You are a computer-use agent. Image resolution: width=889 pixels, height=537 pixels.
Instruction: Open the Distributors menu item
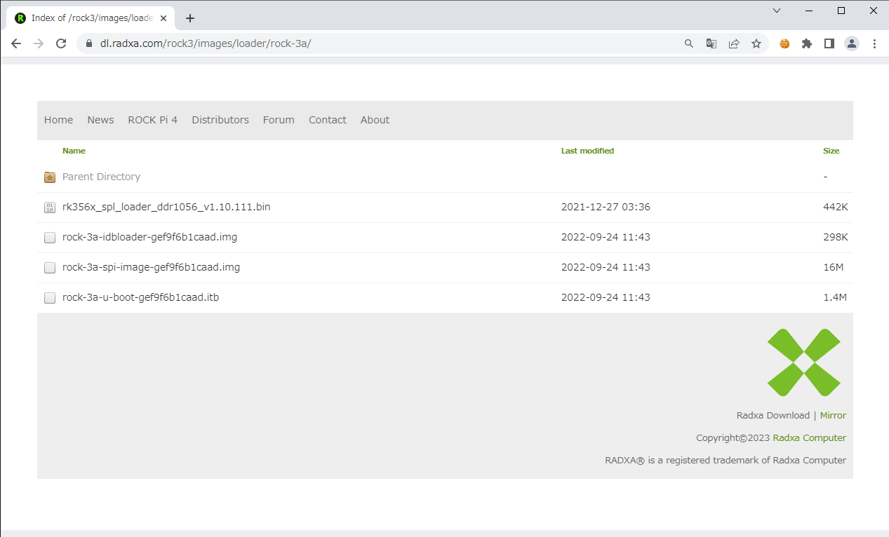point(220,120)
